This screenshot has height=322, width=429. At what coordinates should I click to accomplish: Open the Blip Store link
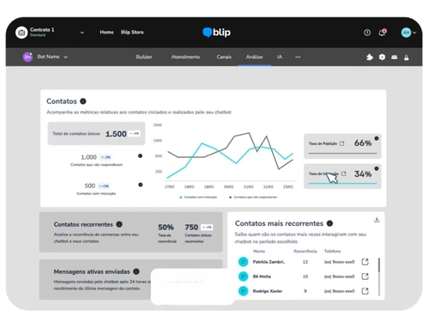pos(132,33)
